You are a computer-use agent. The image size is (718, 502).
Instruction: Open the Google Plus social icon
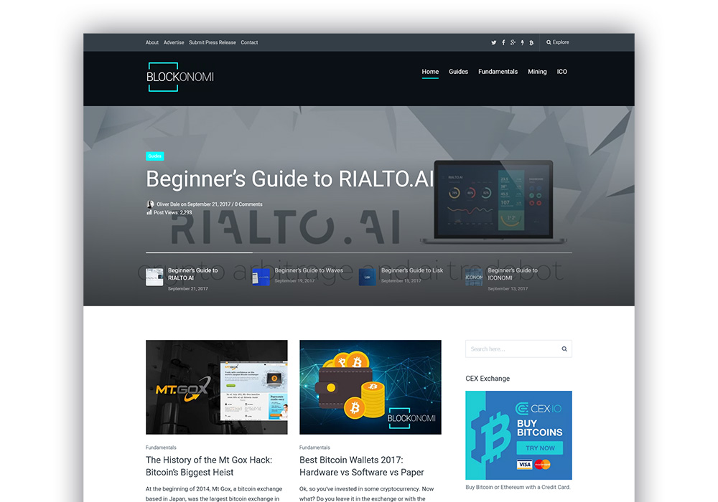513,42
